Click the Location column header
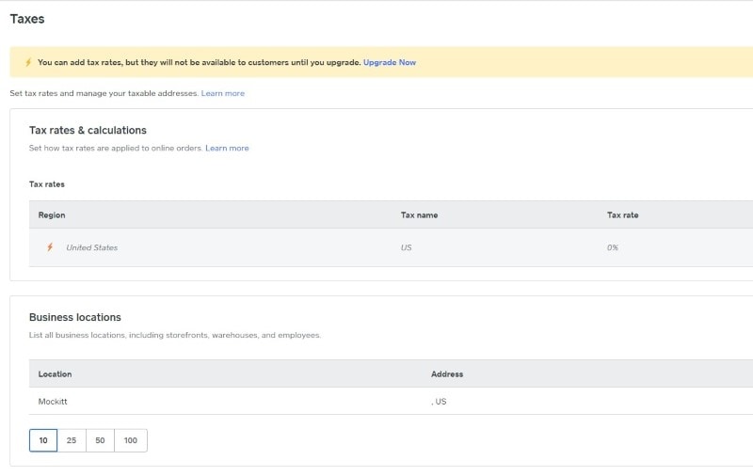 coord(56,374)
